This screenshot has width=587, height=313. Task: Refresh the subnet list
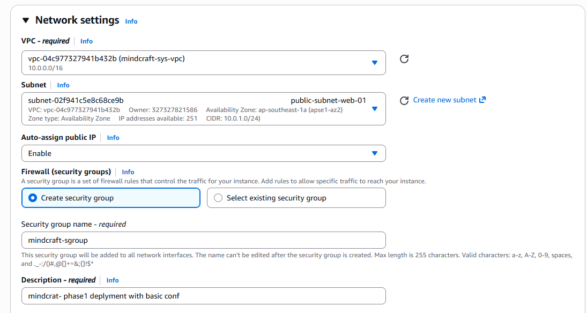click(404, 100)
